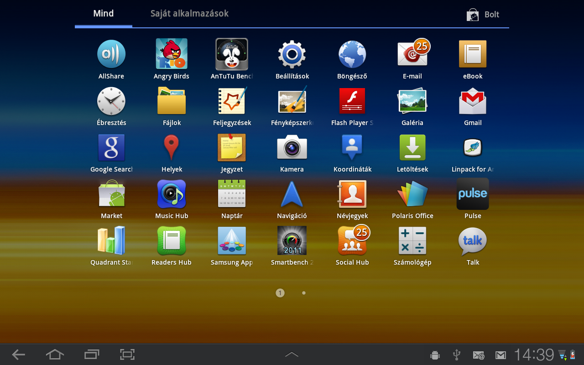Start Navigáció navigation arrow app

click(x=292, y=194)
